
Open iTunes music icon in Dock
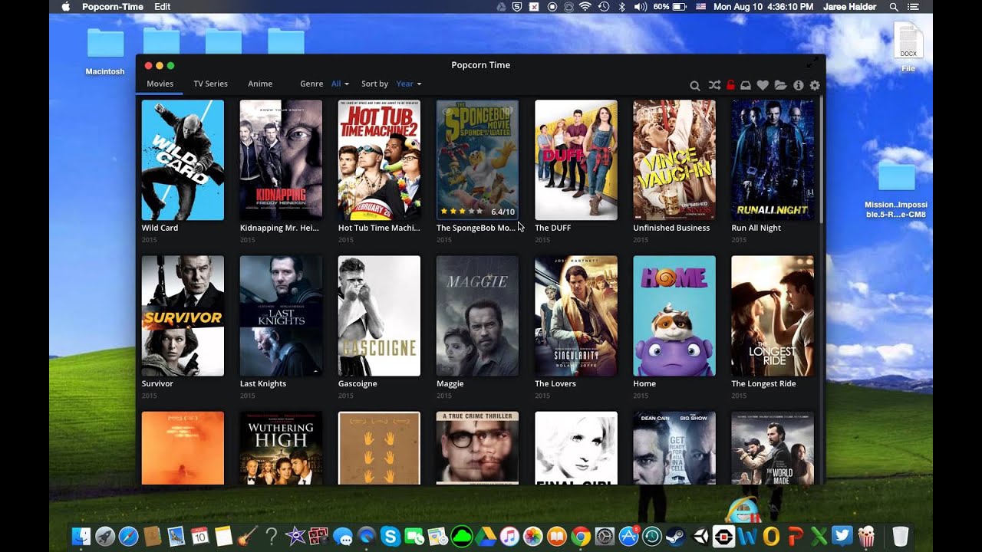(x=509, y=537)
